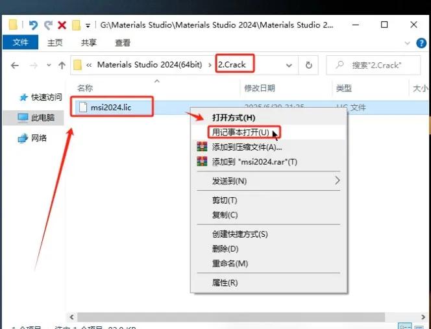Switch to the 主页 ribbon tab
Image resolution: width=431 pixels, height=329 pixels.
(x=55, y=43)
